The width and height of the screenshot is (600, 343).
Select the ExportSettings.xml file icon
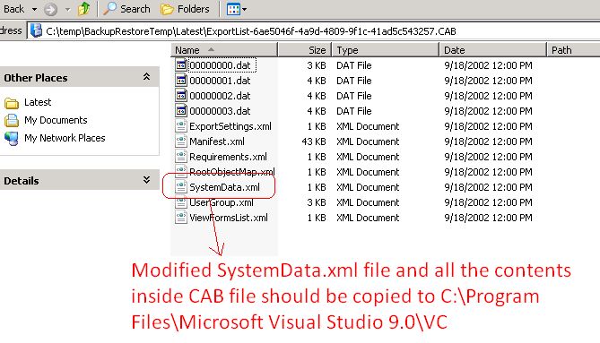coord(181,126)
